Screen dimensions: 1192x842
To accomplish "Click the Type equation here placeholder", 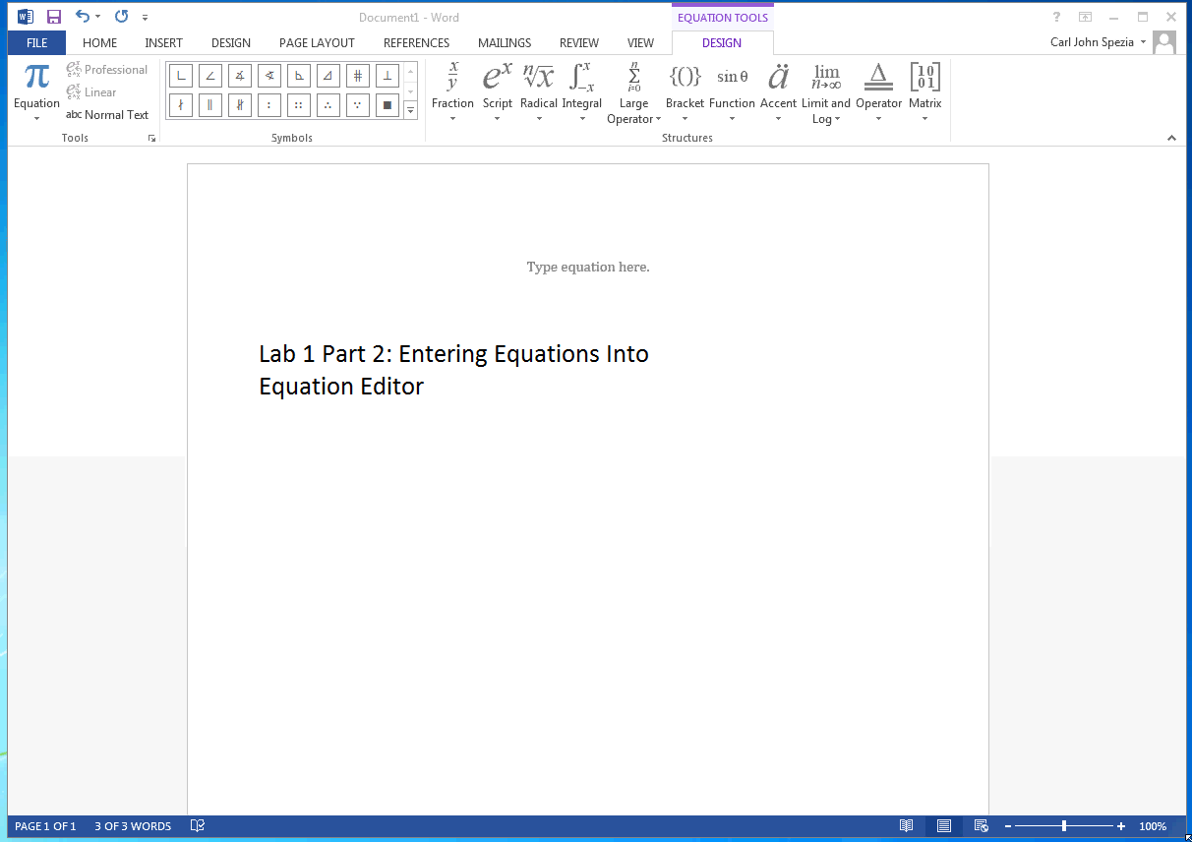I will click(587, 267).
